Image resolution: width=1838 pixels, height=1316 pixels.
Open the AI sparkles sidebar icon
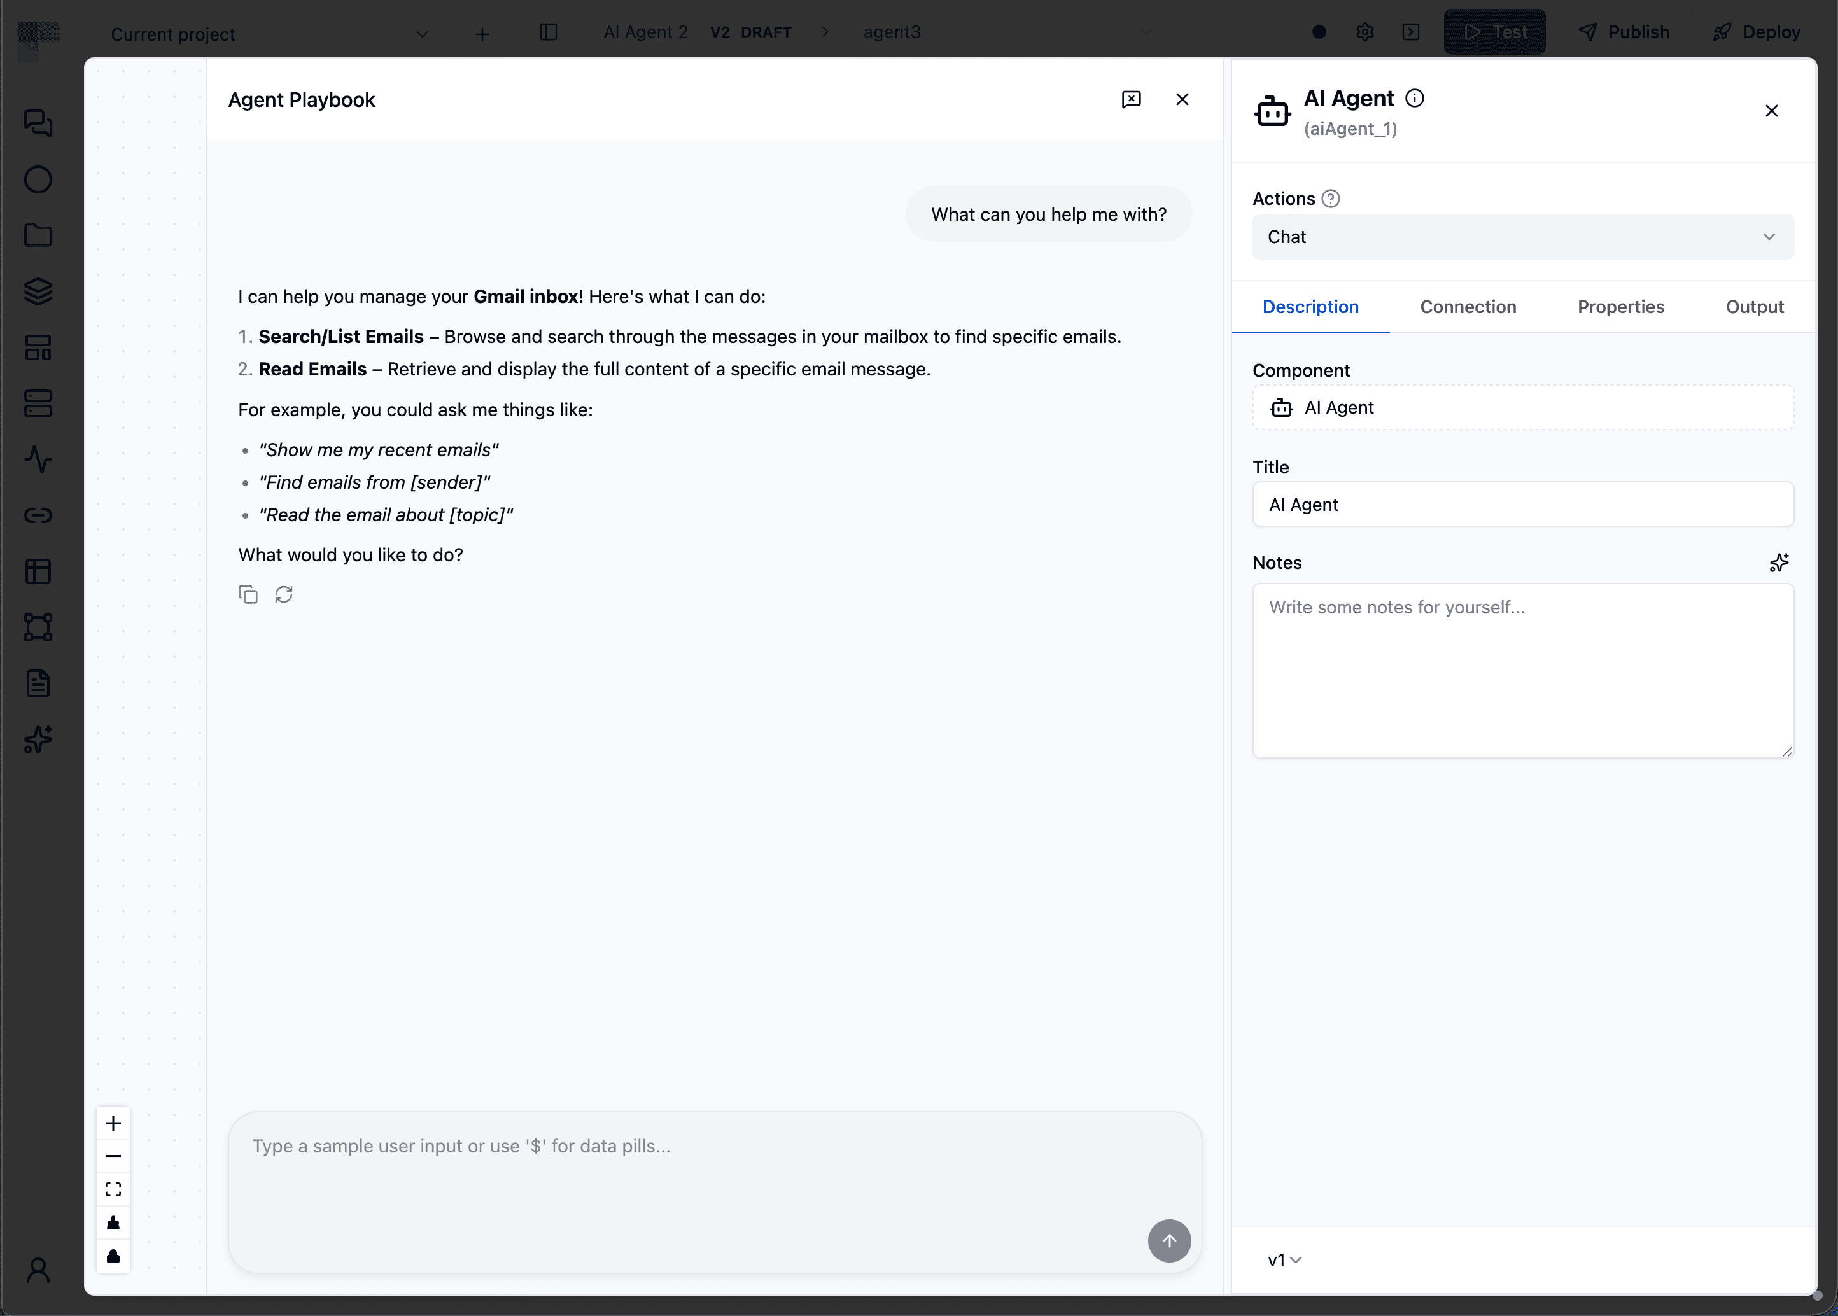click(38, 739)
